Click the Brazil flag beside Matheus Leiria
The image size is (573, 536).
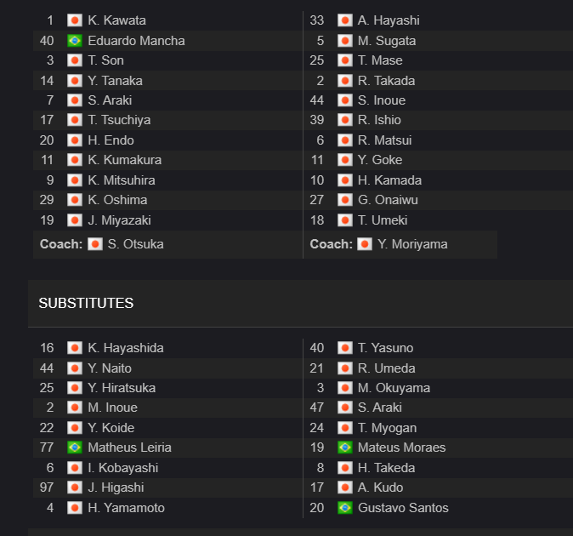pyautogui.click(x=75, y=448)
